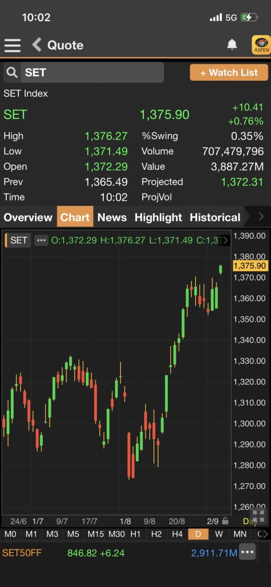Click the 1,375.90 price marker
This screenshot has width=271, height=587.
coord(250,266)
